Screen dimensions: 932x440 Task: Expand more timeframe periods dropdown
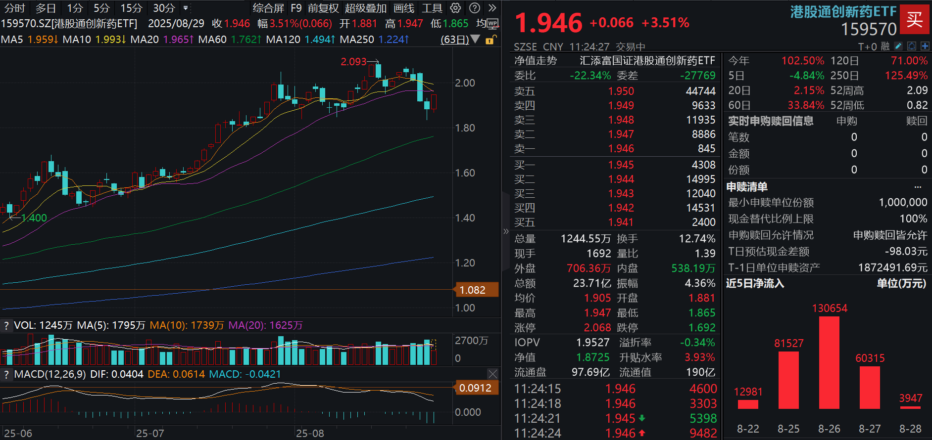point(186,8)
